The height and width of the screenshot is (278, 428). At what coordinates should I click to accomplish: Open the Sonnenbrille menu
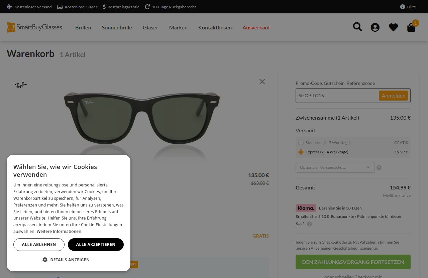coord(117,27)
